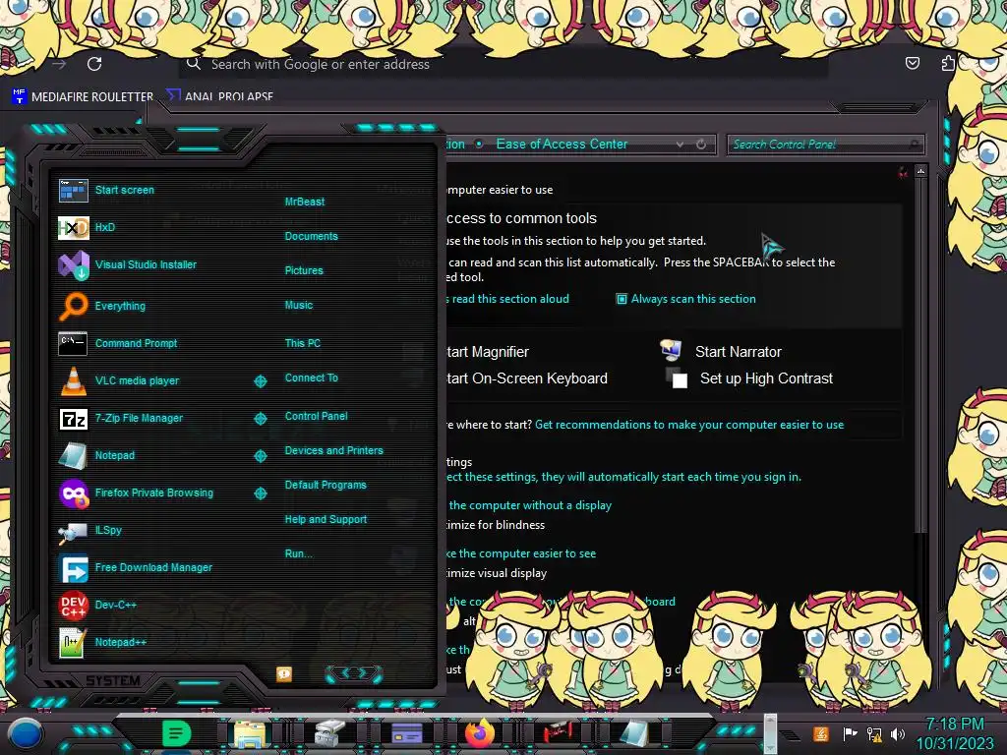Viewport: 1007px width, 755px height.
Task: Click Start On-Screen Keyboard
Action: [x=527, y=378]
